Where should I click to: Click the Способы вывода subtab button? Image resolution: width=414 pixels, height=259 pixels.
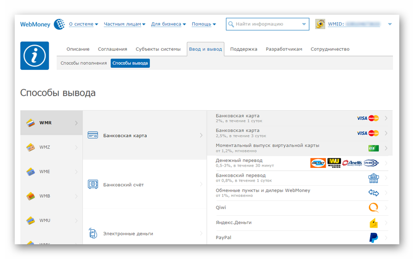[130, 63]
